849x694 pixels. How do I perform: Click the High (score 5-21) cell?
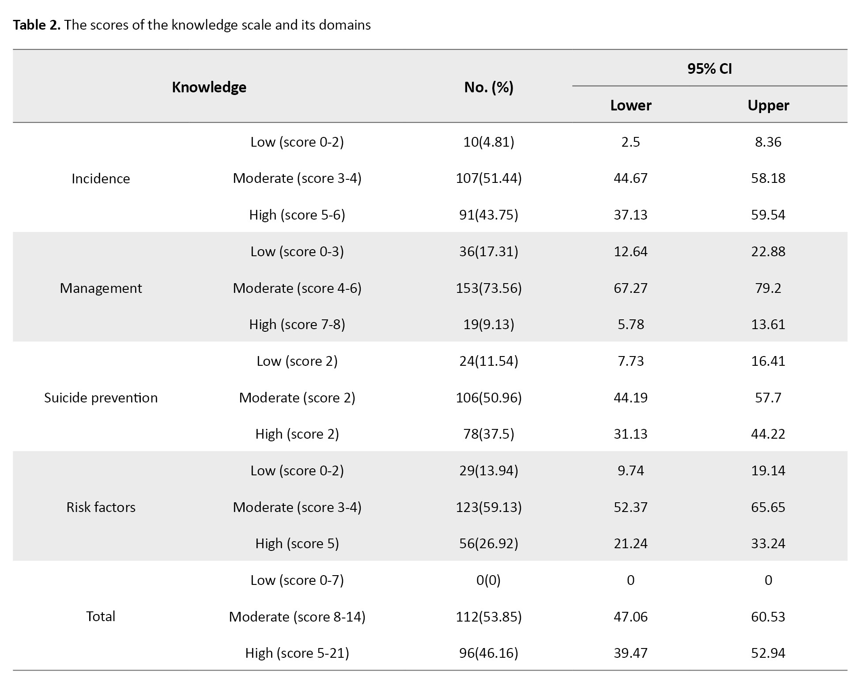297,653
